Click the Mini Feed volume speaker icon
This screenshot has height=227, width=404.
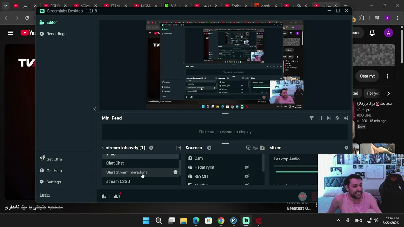coord(346,118)
